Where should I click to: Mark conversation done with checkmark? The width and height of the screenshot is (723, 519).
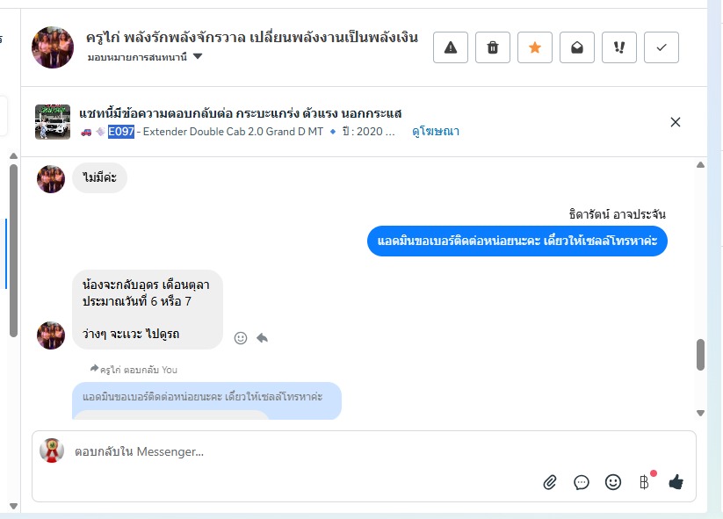point(662,47)
